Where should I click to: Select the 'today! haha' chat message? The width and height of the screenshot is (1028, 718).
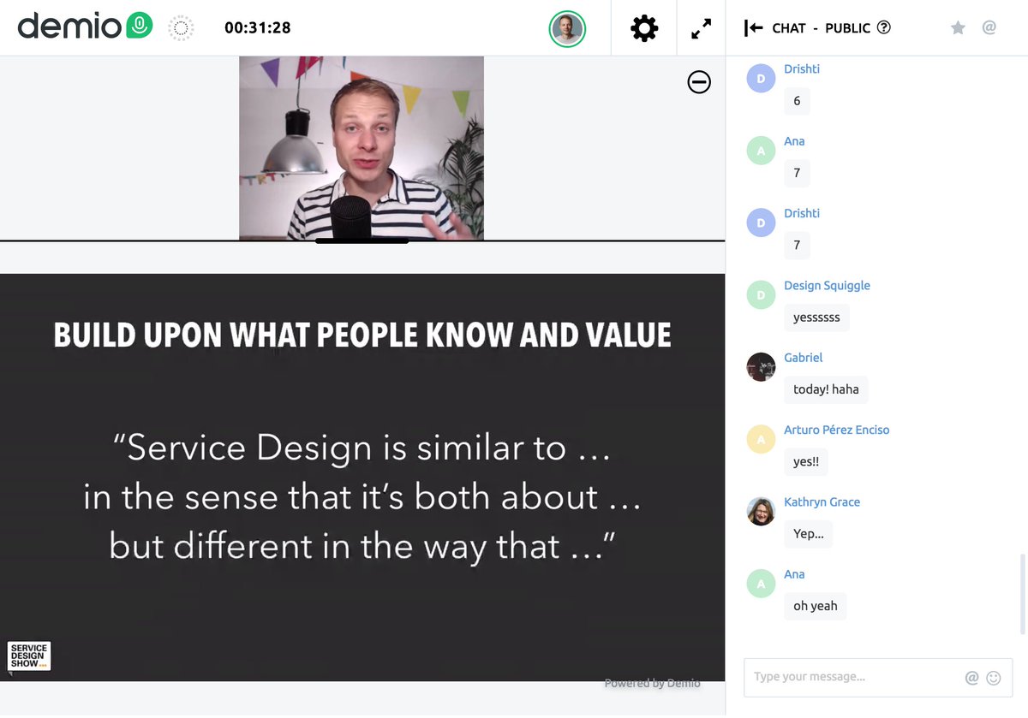826,389
